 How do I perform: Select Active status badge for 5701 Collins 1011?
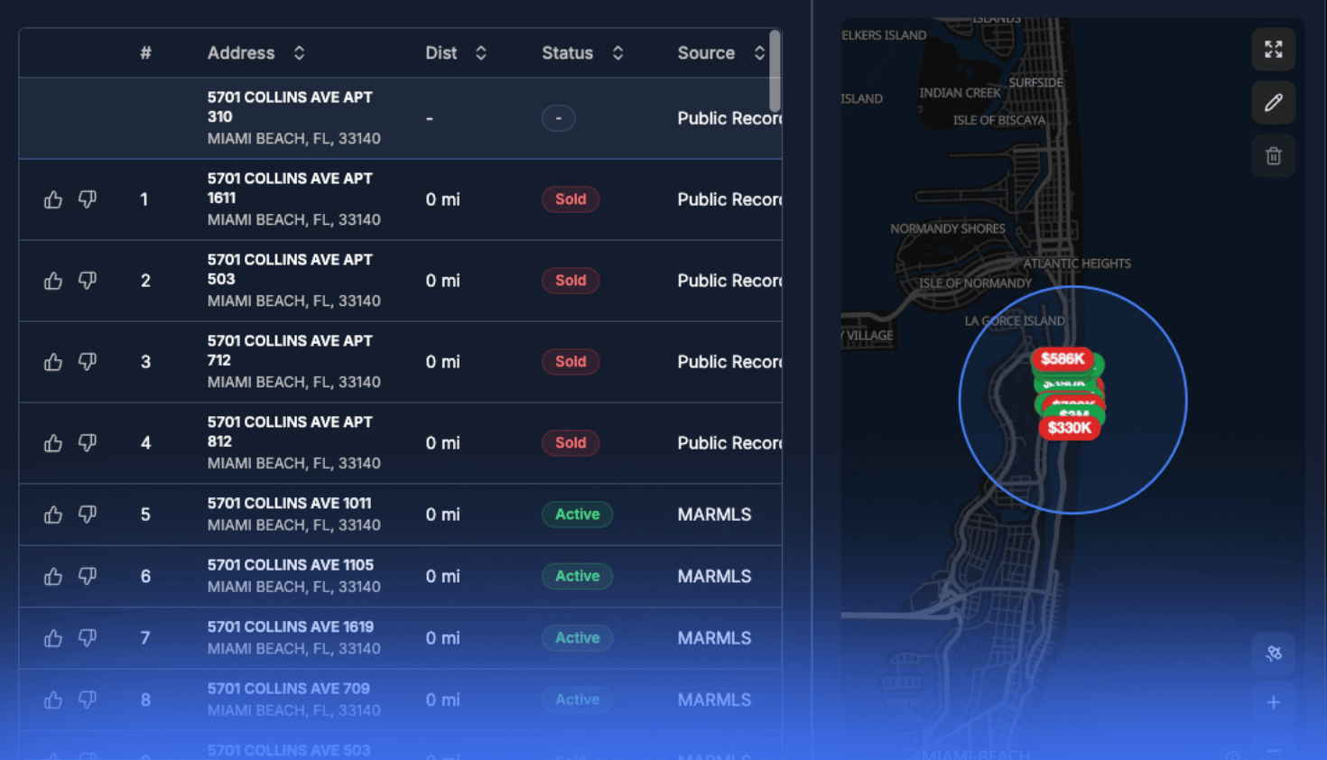[x=577, y=514]
